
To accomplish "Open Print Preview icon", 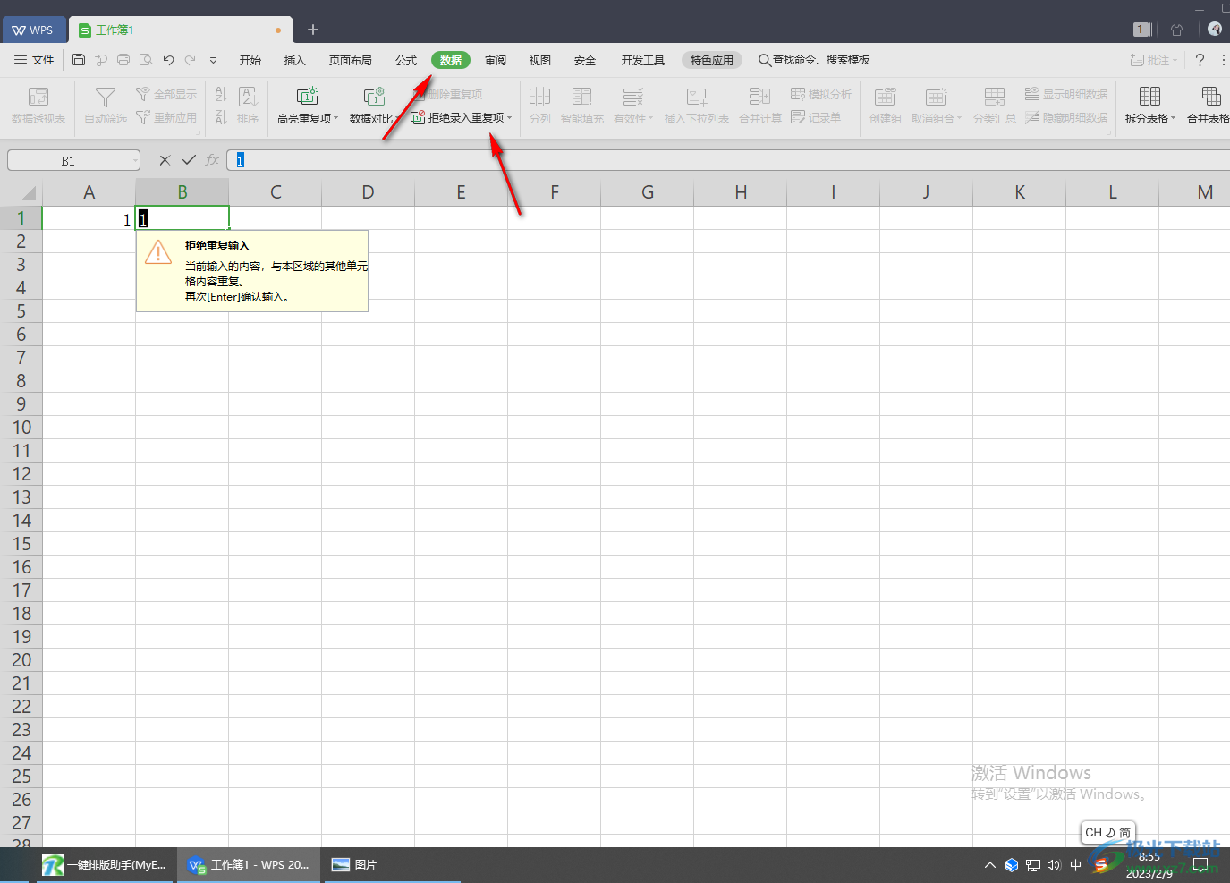I will tap(146, 60).
